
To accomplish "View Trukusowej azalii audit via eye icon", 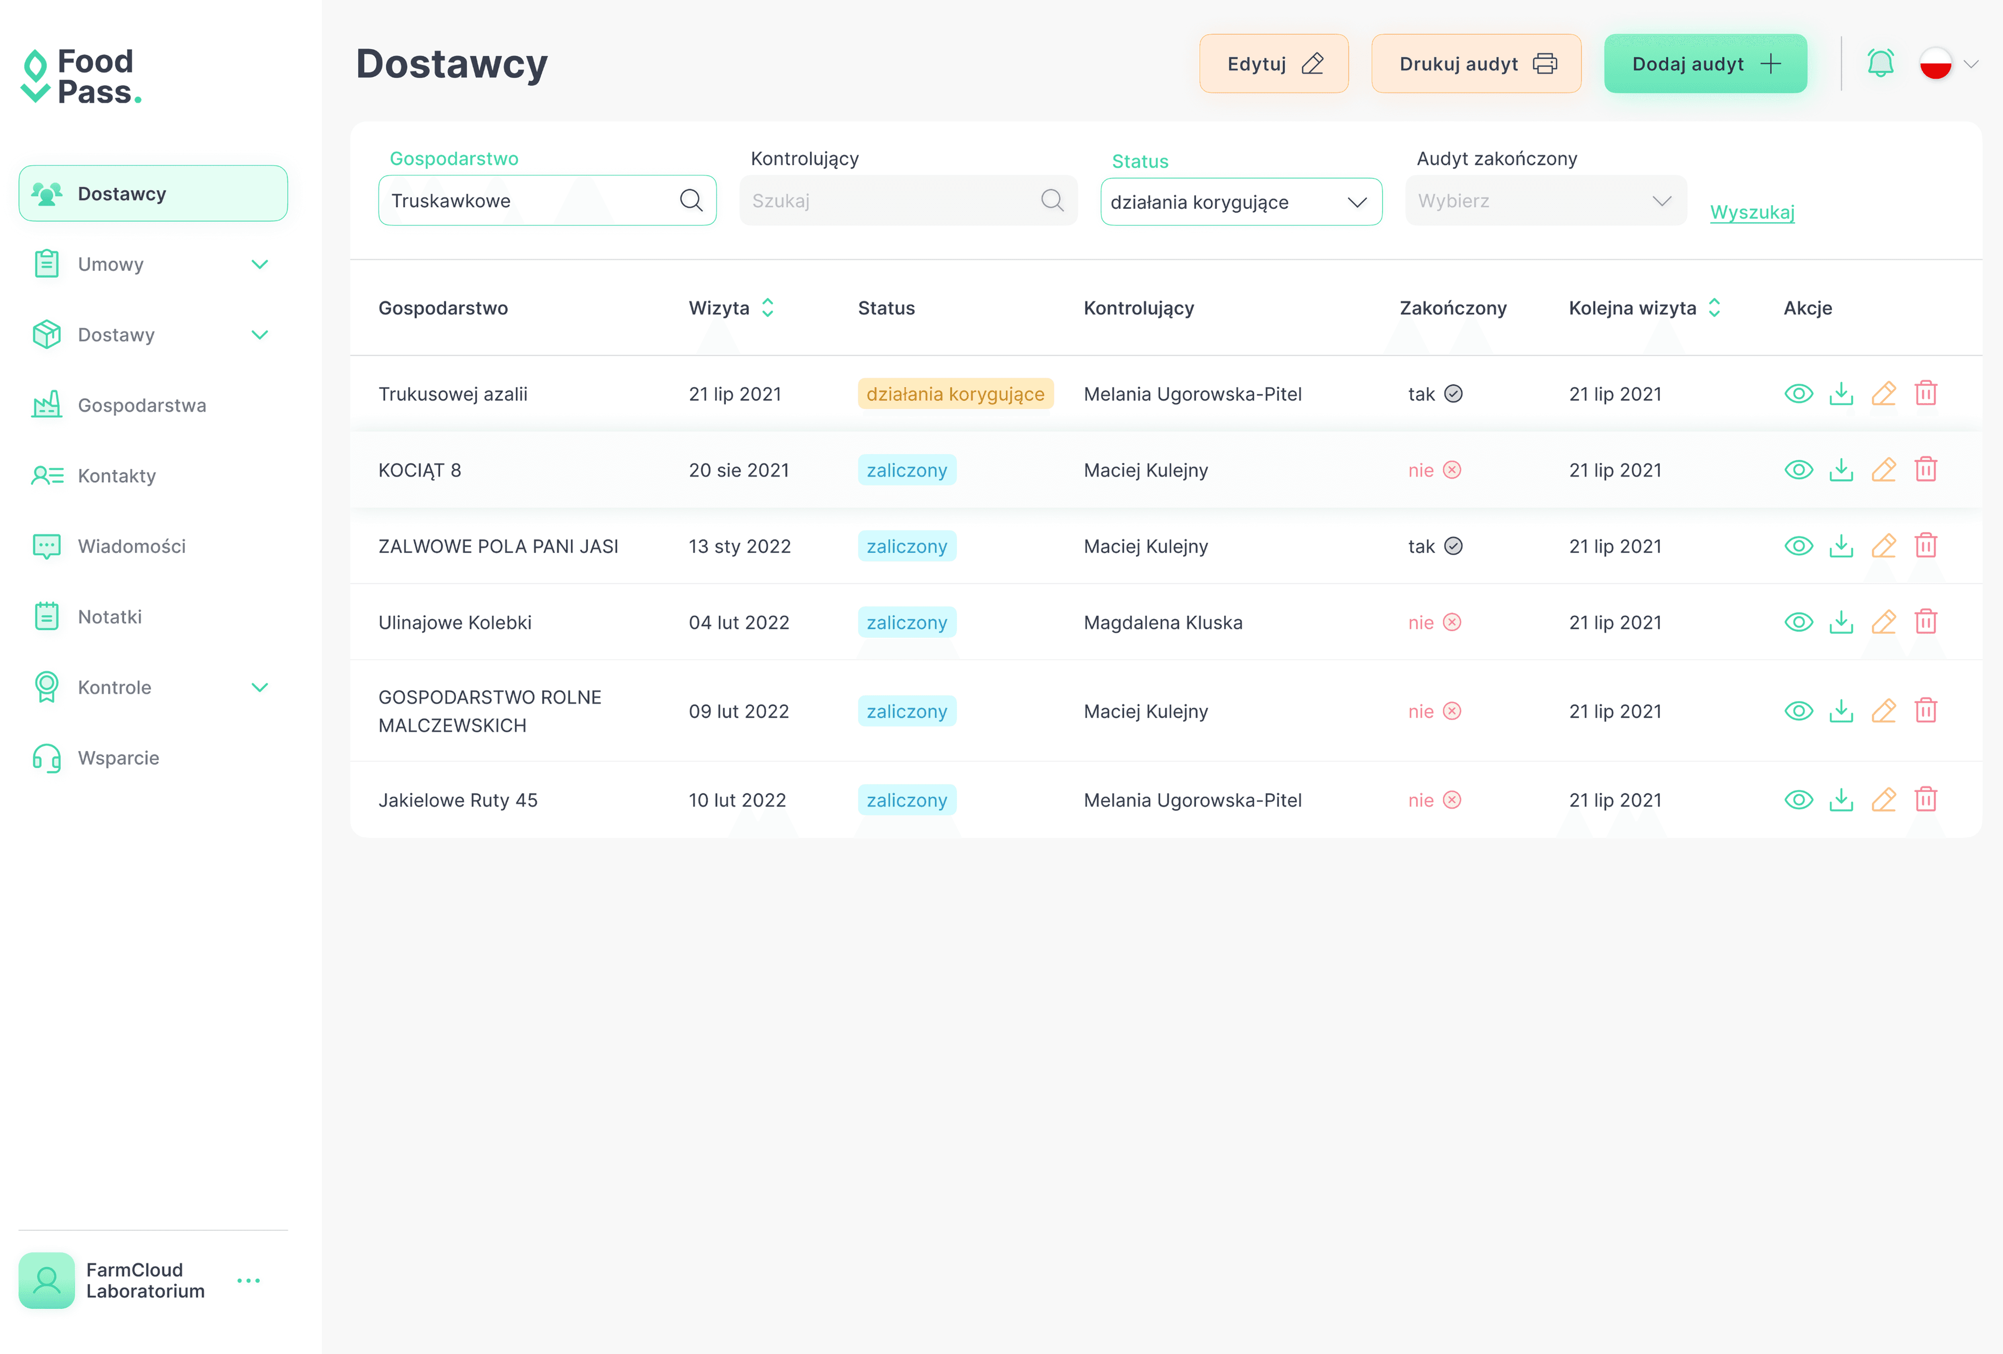I will (1798, 393).
